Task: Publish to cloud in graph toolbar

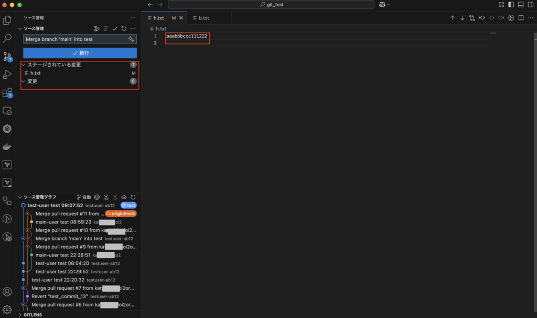Action: click(124, 197)
